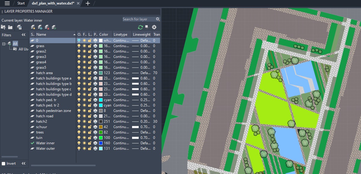The image size is (361, 174).
Task: Freeze the hatch road layer
Action: [x=85, y=116]
